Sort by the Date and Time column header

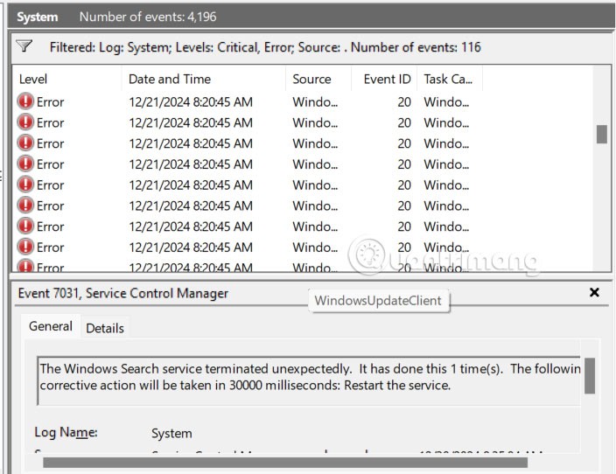(x=204, y=79)
